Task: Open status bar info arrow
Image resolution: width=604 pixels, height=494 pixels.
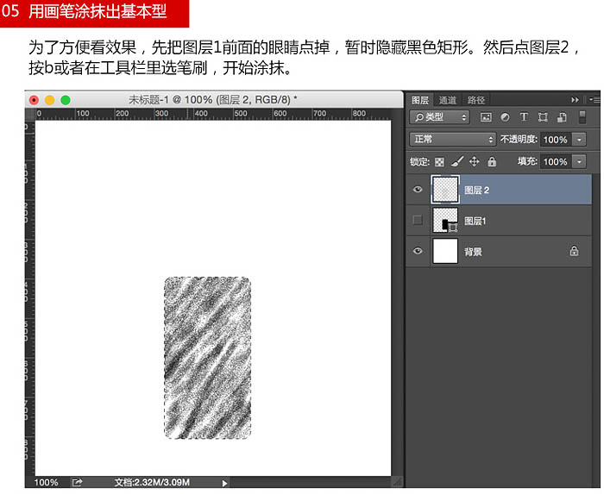Action: pos(224,484)
